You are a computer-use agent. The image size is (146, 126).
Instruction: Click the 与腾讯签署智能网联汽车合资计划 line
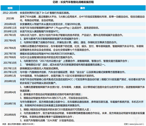click(x=82, y=87)
